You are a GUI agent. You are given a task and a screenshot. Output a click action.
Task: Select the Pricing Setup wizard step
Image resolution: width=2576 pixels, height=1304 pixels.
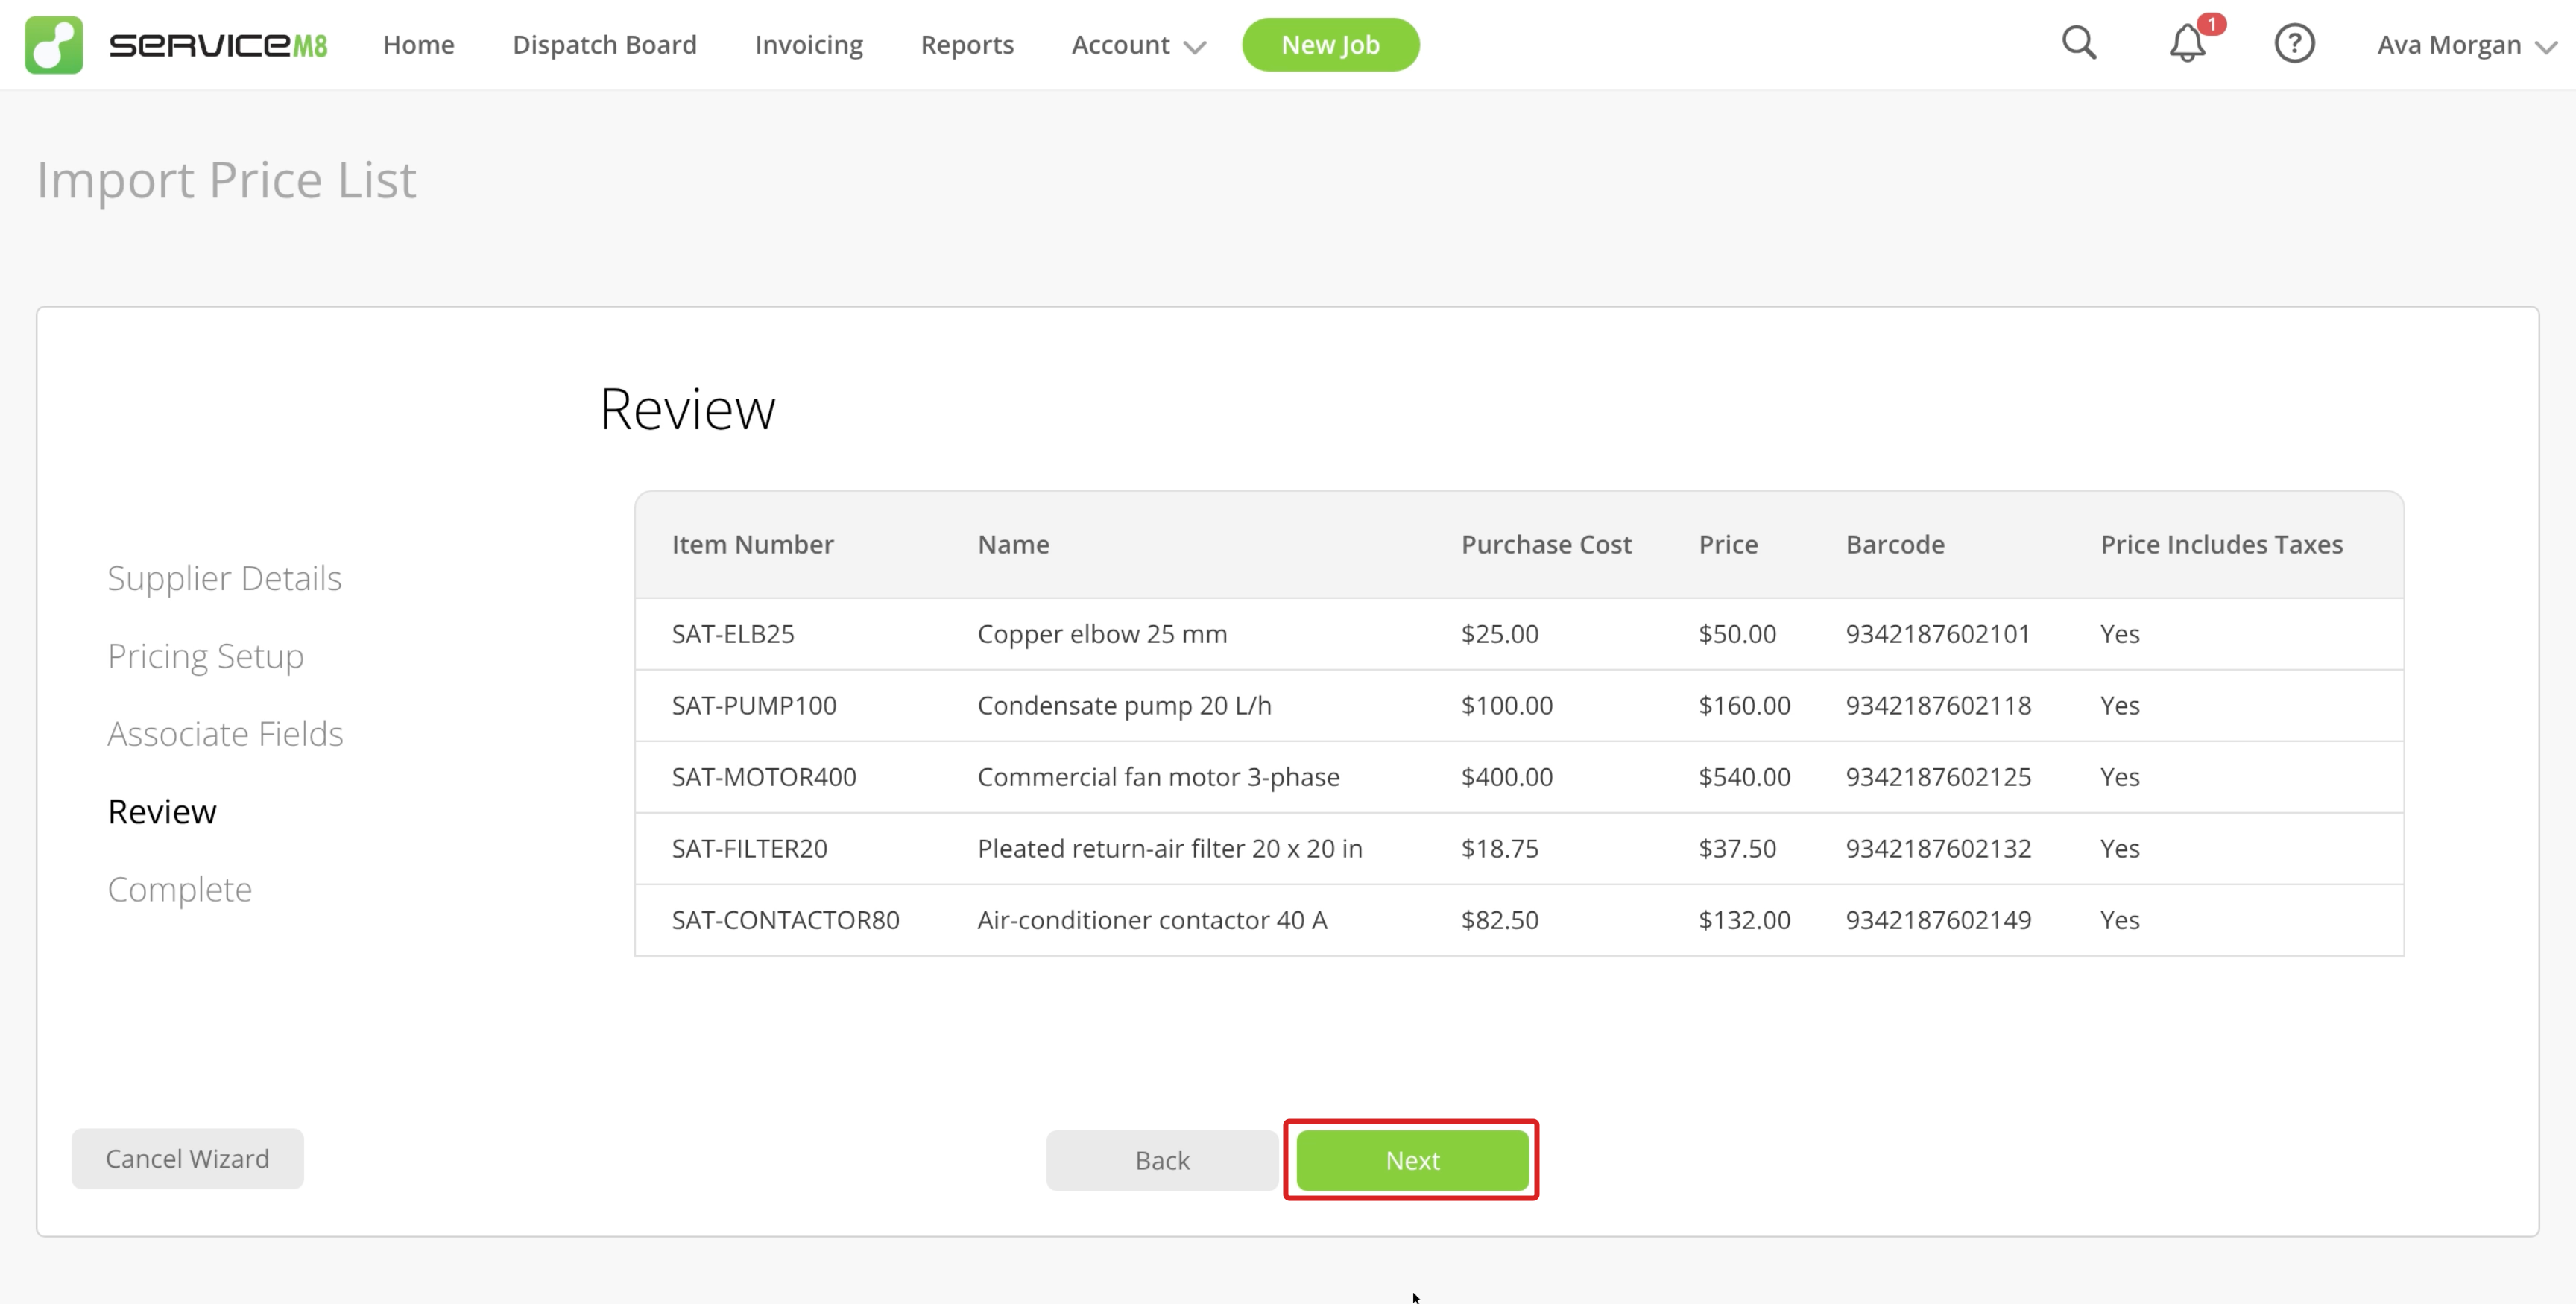coord(205,656)
